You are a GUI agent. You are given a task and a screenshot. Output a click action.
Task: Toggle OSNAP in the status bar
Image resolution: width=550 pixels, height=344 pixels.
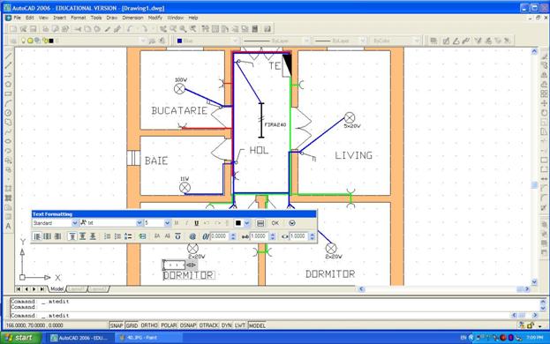(x=188, y=325)
